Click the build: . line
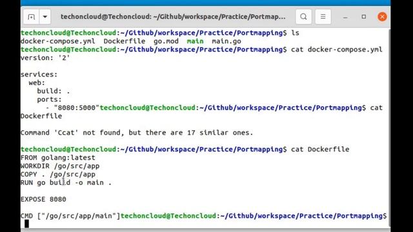413x232 pixels. click(x=54, y=91)
